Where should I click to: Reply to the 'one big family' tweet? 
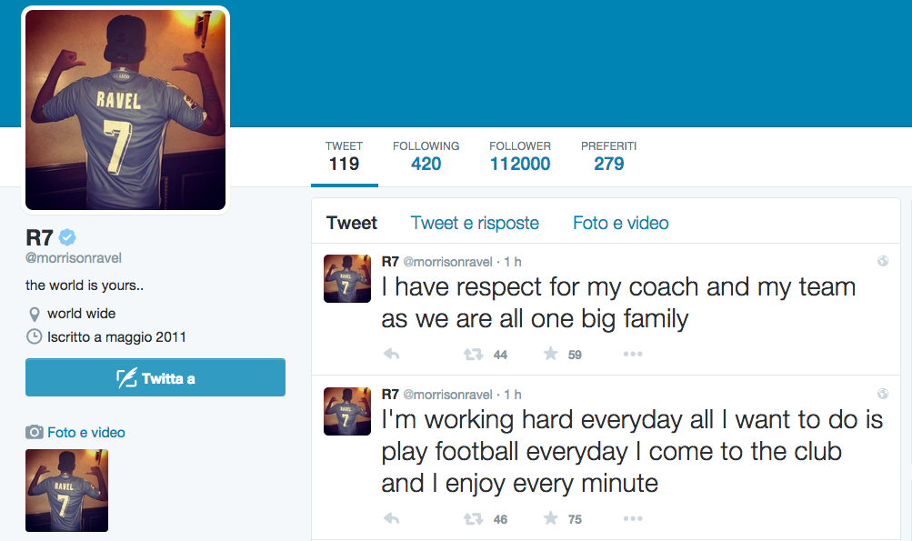[x=392, y=355]
